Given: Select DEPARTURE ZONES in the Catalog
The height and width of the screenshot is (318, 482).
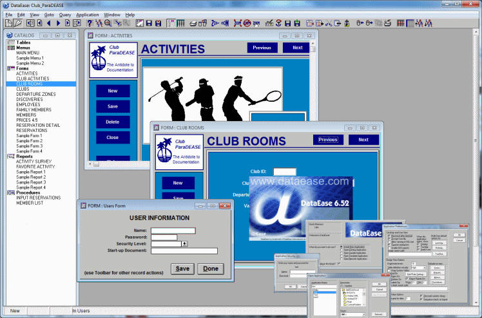Looking at the screenshot, I should pyautogui.click(x=36, y=94).
